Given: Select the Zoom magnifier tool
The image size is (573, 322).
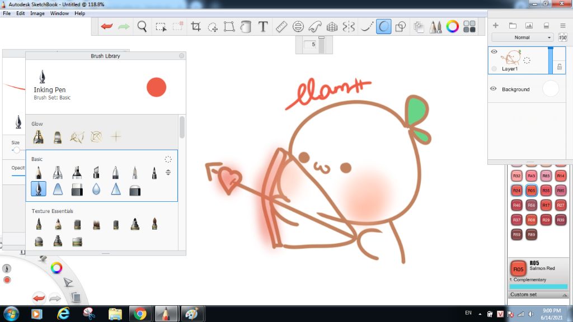Looking at the screenshot, I should [142, 26].
